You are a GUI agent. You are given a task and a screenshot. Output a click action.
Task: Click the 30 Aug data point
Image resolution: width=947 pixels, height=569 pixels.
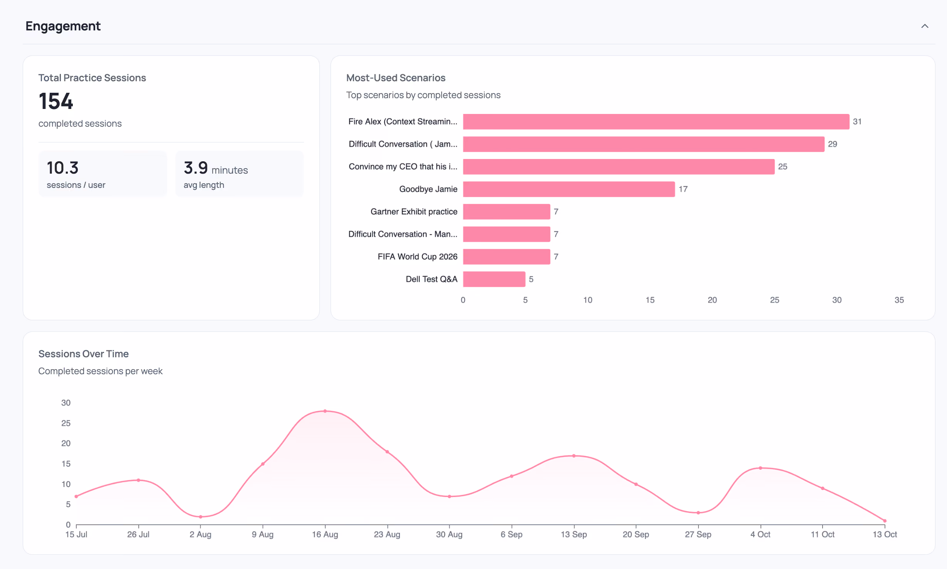[449, 497]
